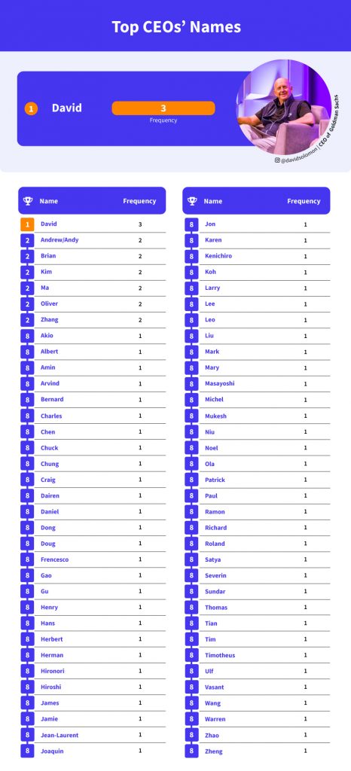Click the trophy icon in left table header
Image resolution: width=351 pixels, height=771 pixels.
[x=28, y=200]
